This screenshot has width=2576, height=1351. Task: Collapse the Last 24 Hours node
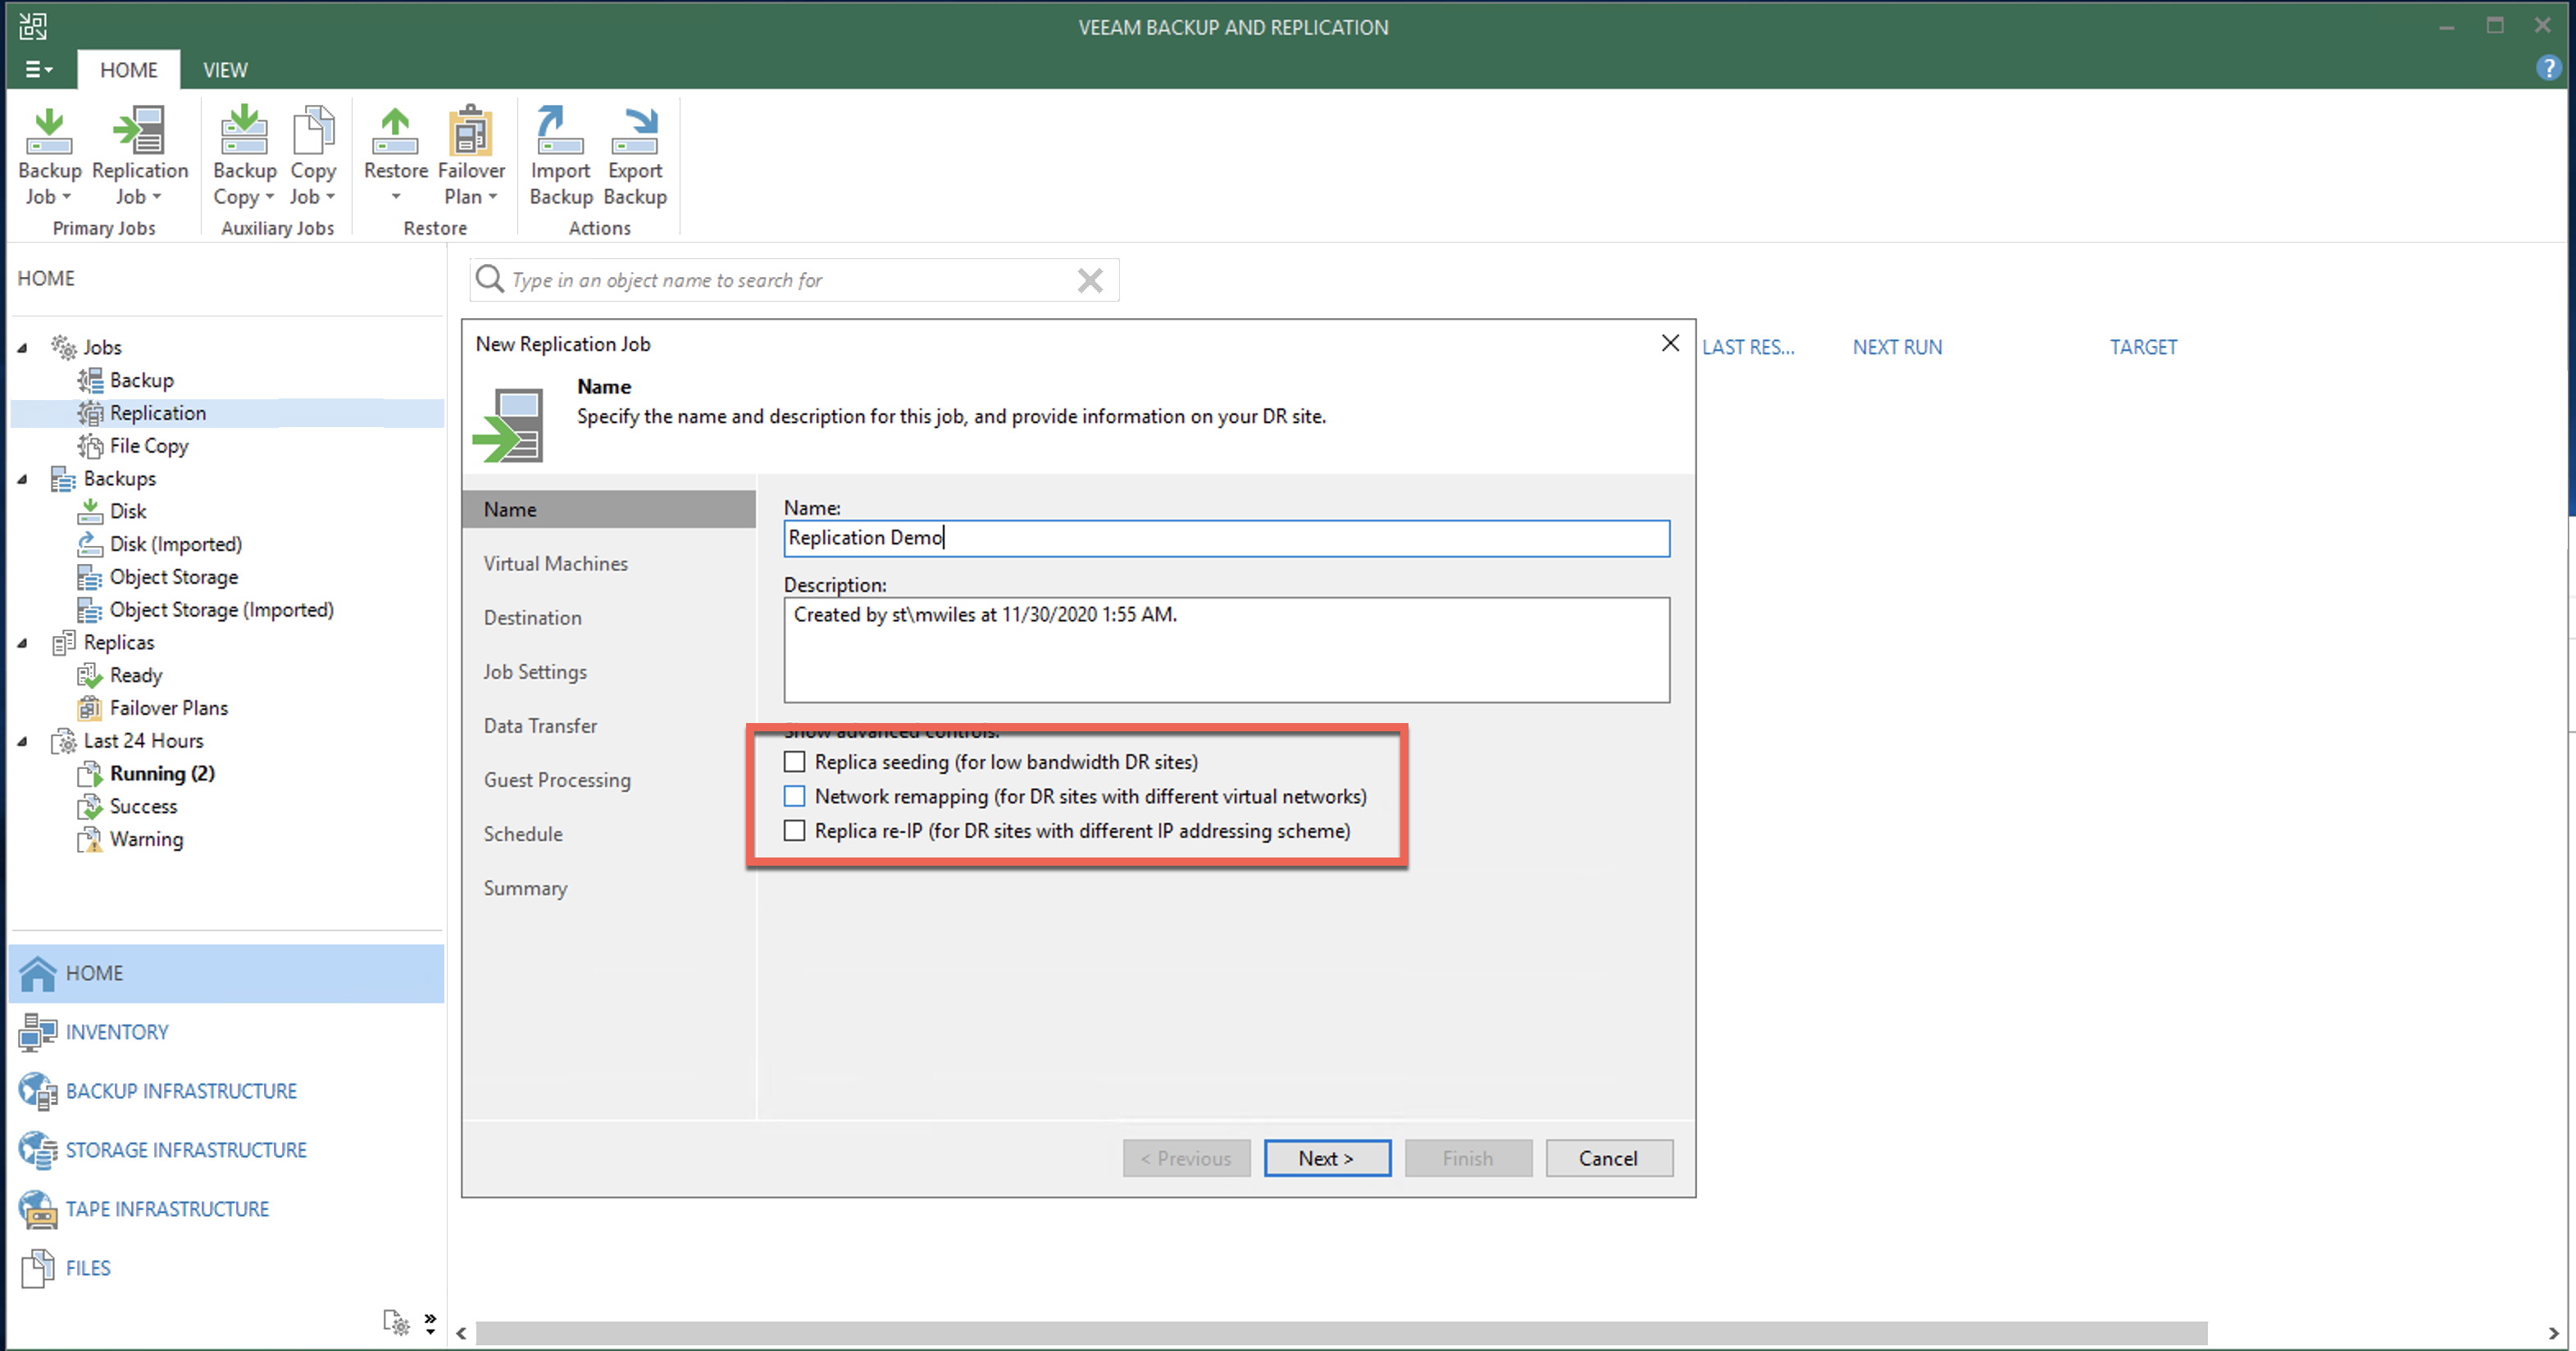pyautogui.click(x=22, y=741)
